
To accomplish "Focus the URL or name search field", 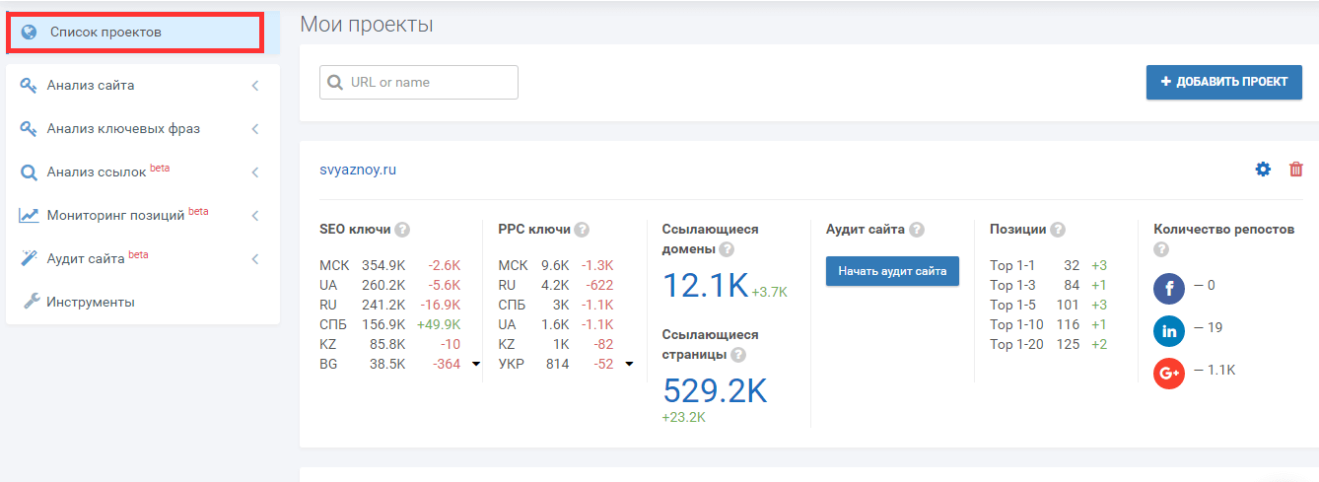I will pyautogui.click(x=419, y=83).
